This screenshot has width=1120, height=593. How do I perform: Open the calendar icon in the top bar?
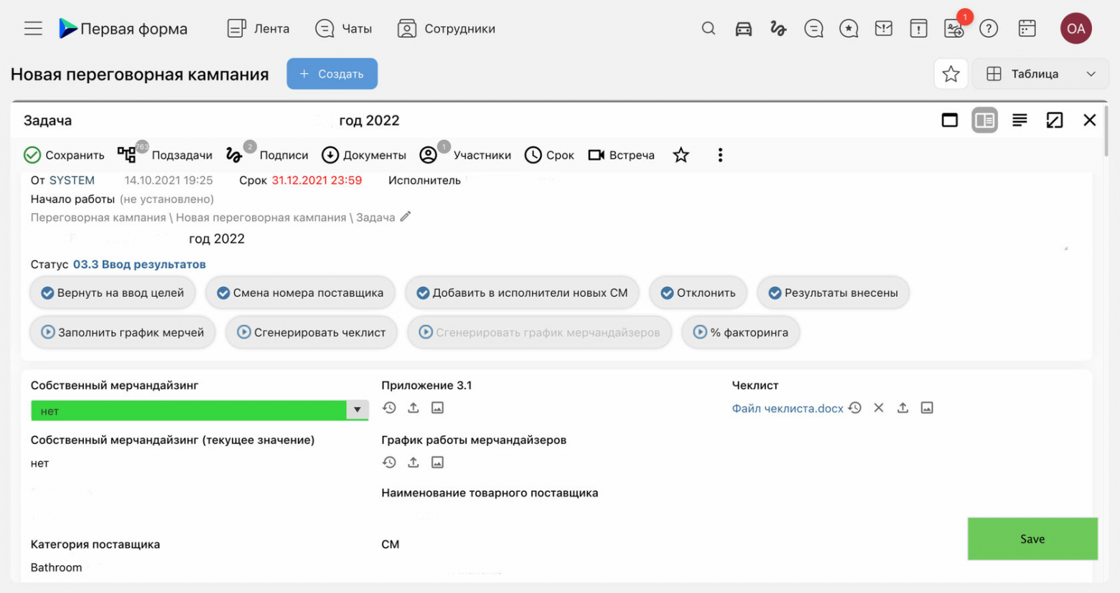[x=1026, y=29]
